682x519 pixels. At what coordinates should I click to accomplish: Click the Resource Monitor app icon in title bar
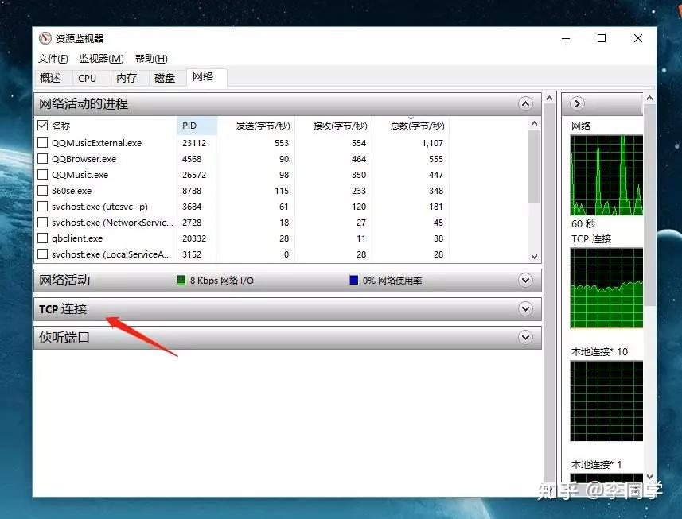pos(45,39)
